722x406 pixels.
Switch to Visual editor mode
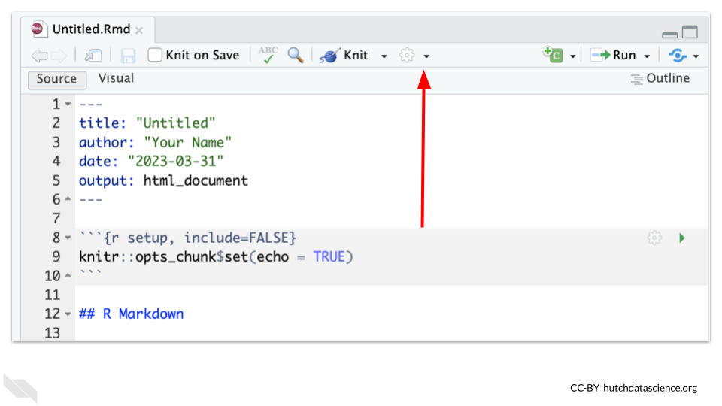pyautogui.click(x=116, y=78)
